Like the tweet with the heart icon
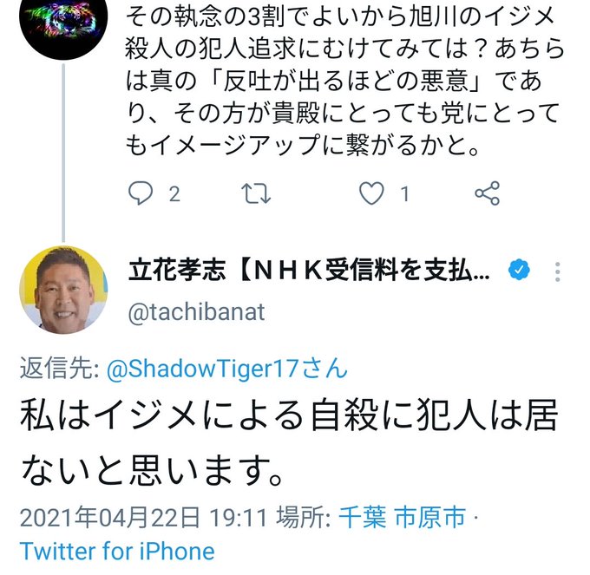This screenshot has height=575, width=590. tap(371, 193)
